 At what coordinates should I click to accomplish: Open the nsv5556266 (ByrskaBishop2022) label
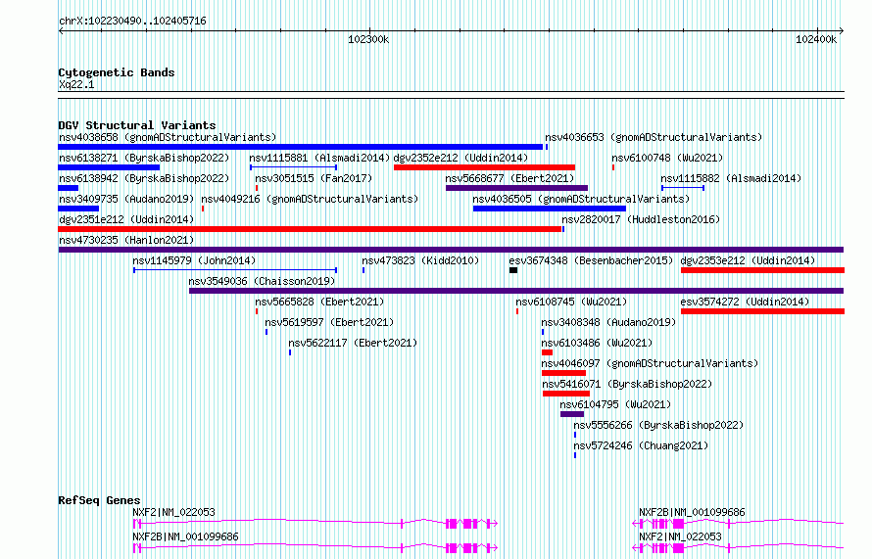click(658, 425)
